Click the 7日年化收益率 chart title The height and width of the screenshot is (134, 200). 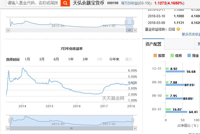(71, 49)
